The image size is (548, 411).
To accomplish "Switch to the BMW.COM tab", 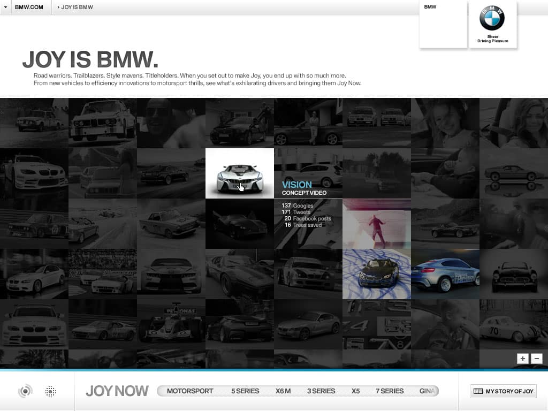I will 29,7.
